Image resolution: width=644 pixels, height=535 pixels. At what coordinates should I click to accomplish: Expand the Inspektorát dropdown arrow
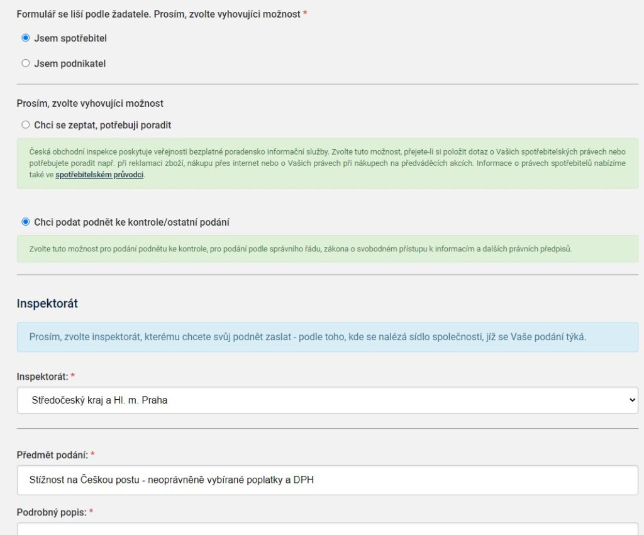pos(631,400)
